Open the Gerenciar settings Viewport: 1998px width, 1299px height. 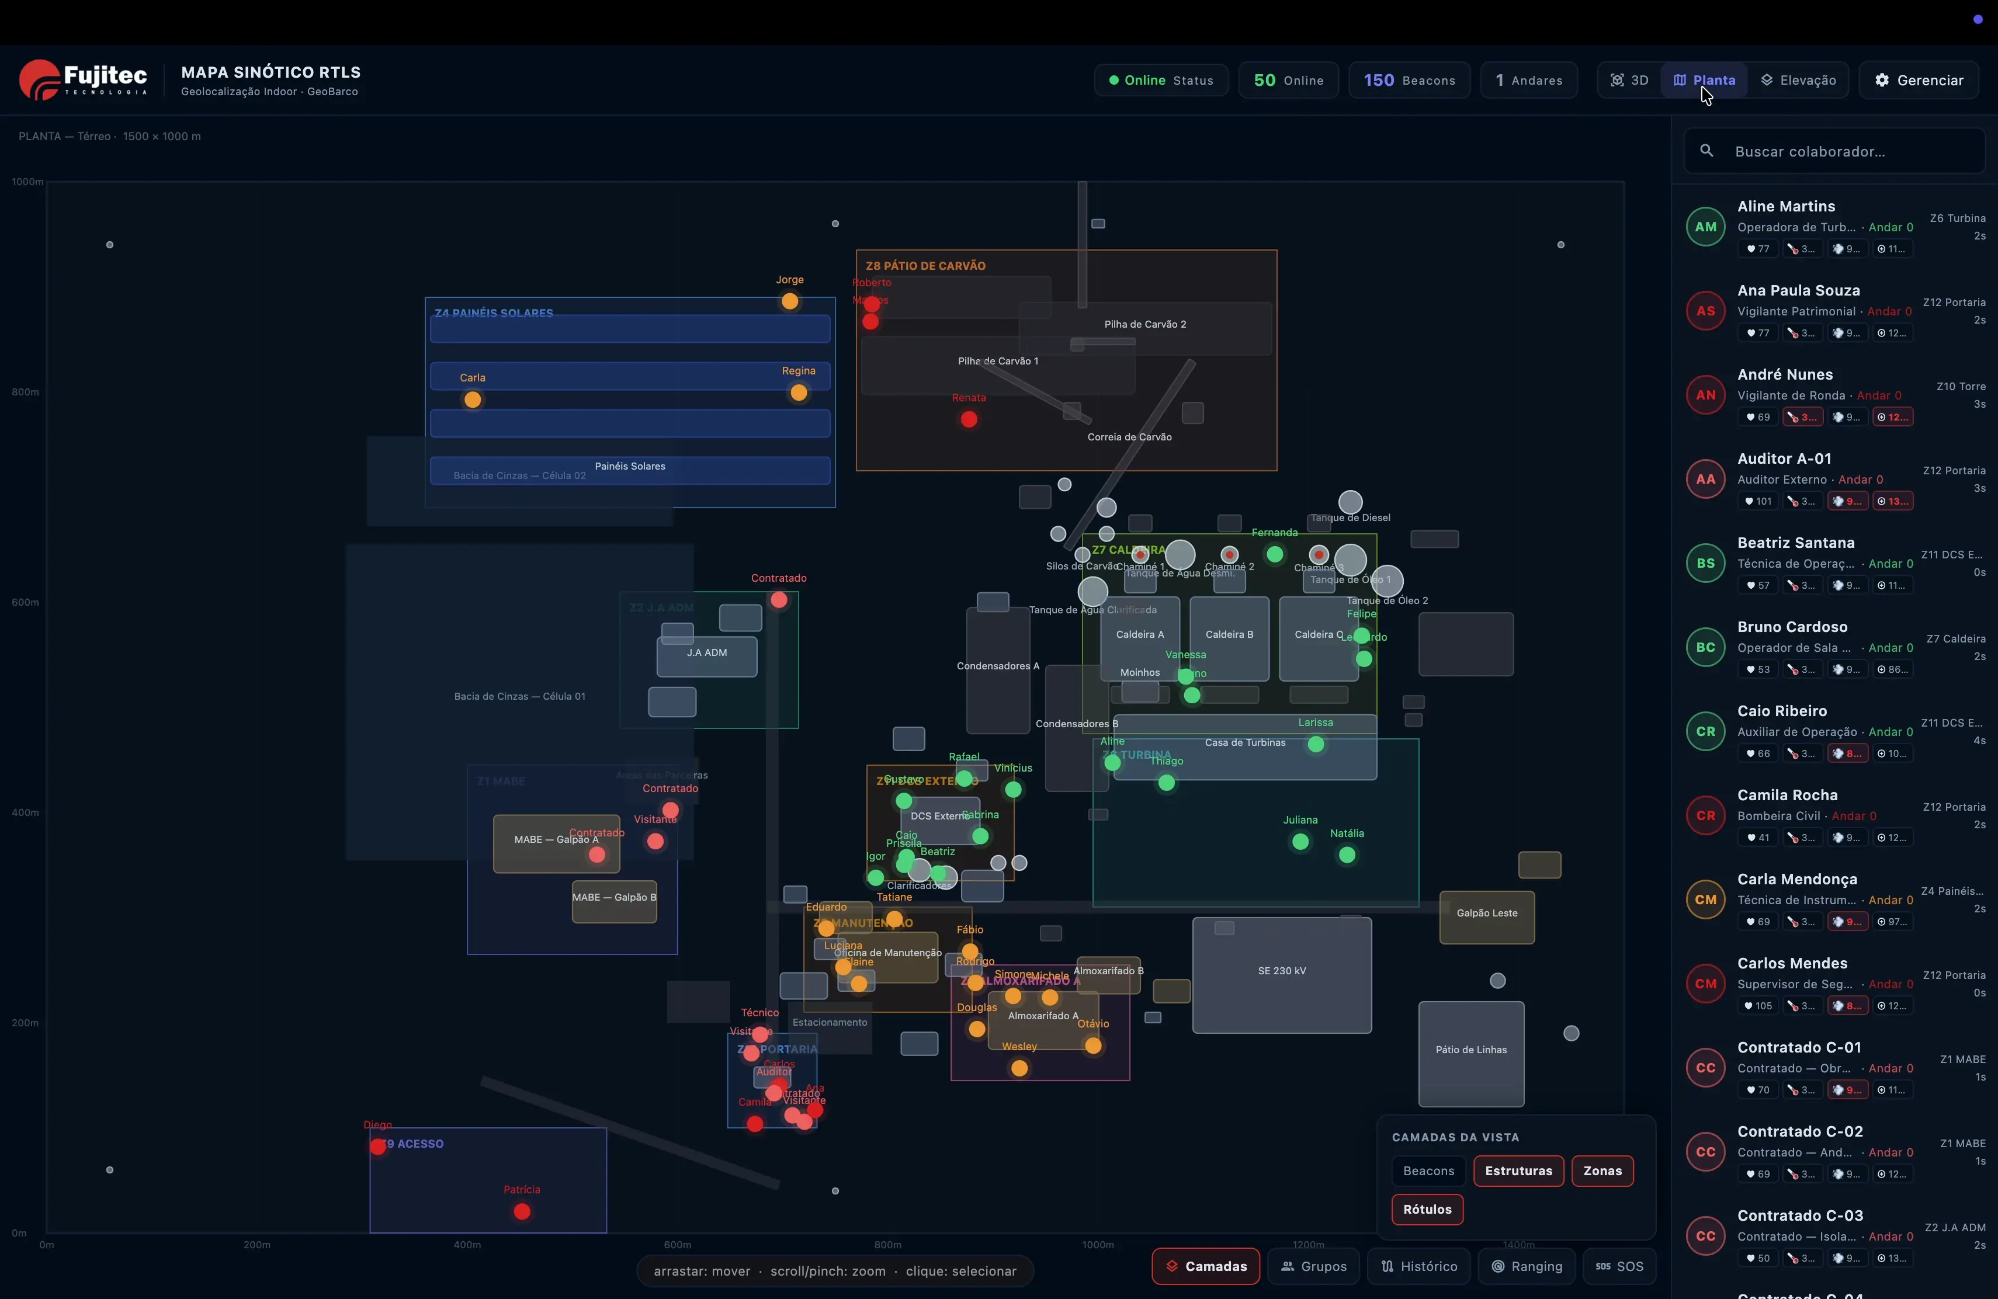point(1919,81)
